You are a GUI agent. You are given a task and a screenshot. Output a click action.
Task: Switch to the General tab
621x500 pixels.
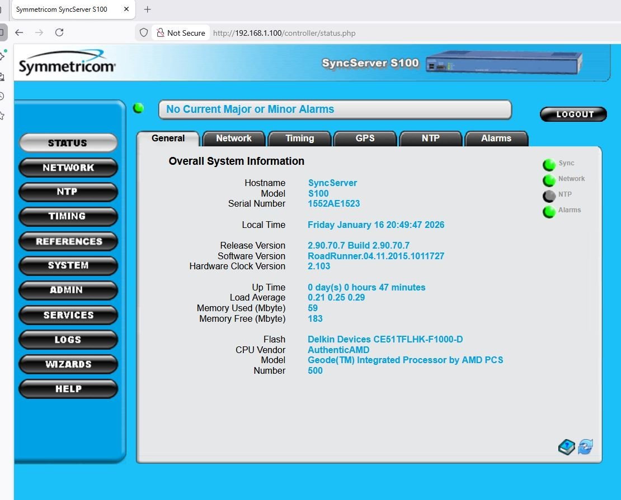pos(168,139)
